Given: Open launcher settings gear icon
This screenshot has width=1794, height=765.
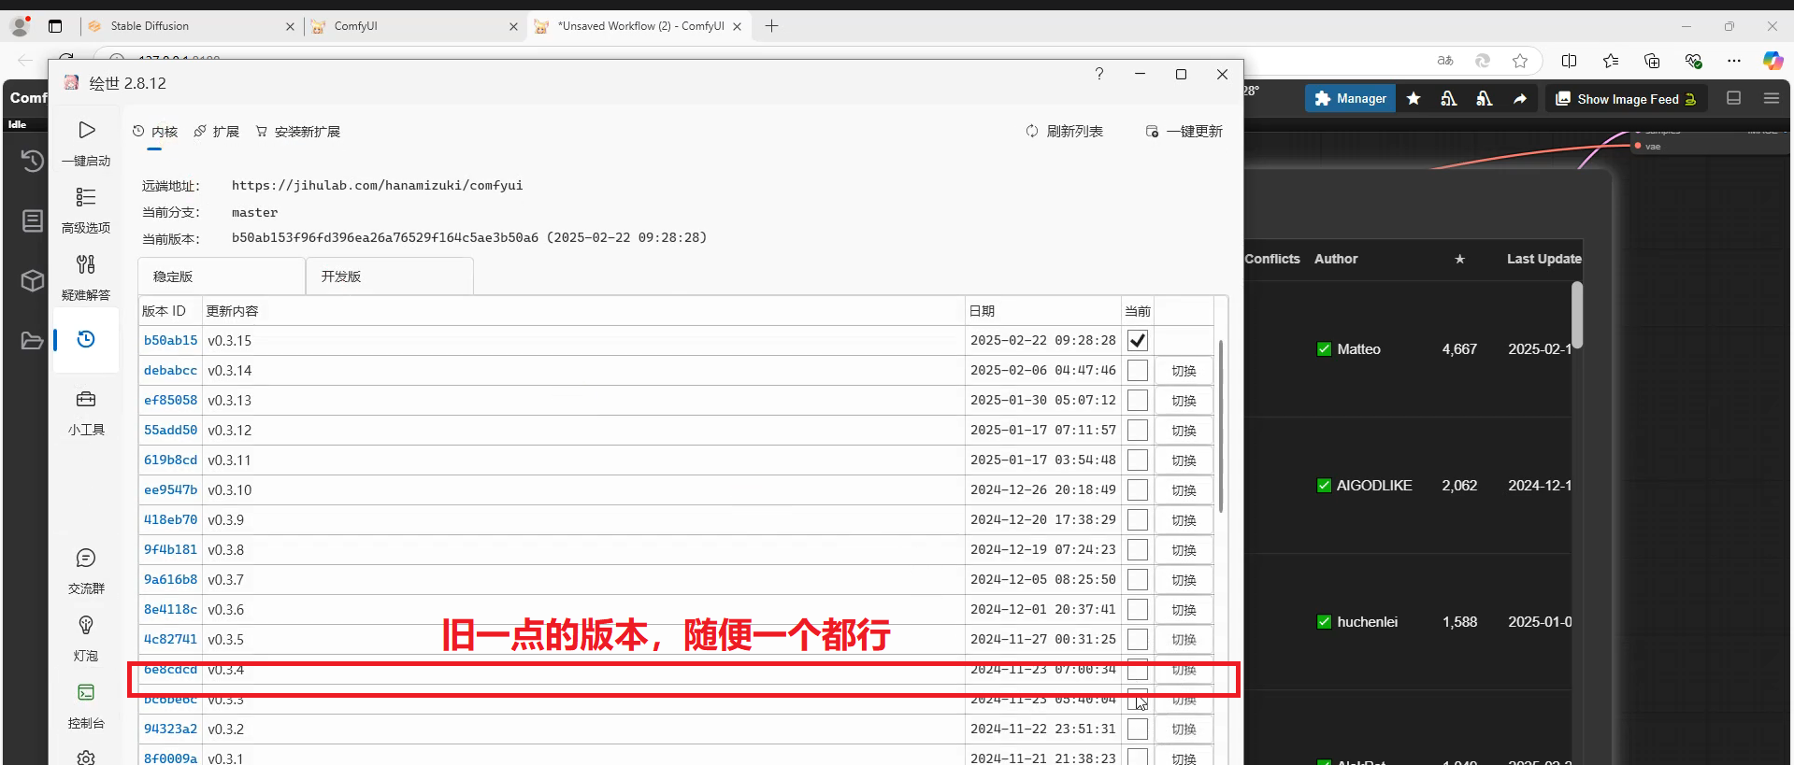Looking at the screenshot, I should pos(86,758).
